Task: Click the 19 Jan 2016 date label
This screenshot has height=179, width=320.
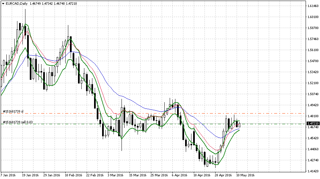Action: pos(30,175)
